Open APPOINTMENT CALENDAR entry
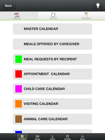Viewport: 105px width, 140px height. tap(52, 74)
